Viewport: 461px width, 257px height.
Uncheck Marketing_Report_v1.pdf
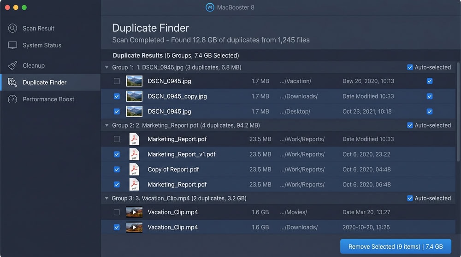(x=117, y=154)
